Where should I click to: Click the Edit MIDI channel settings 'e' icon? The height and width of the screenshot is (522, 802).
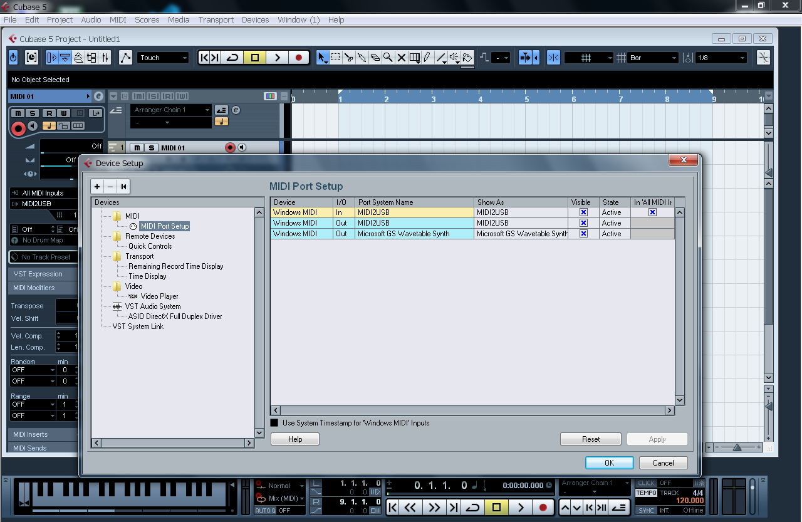99,97
